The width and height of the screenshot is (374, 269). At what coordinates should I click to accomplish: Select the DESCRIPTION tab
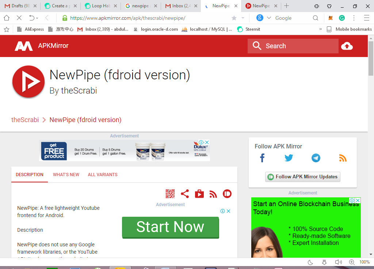tap(30, 175)
